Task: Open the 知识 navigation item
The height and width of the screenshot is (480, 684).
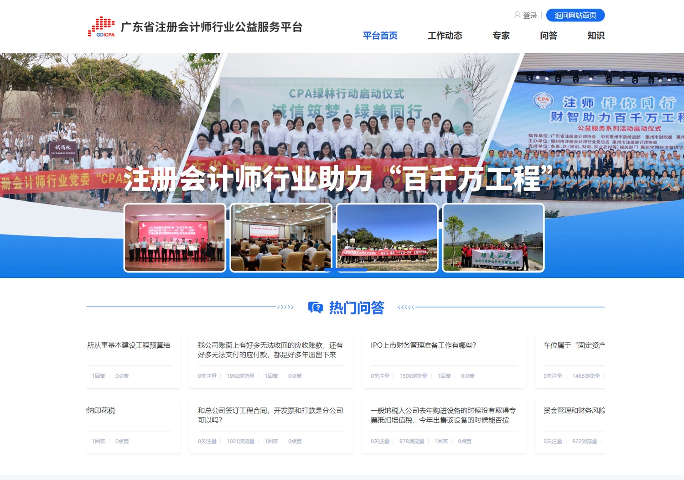Action: pyautogui.click(x=596, y=36)
